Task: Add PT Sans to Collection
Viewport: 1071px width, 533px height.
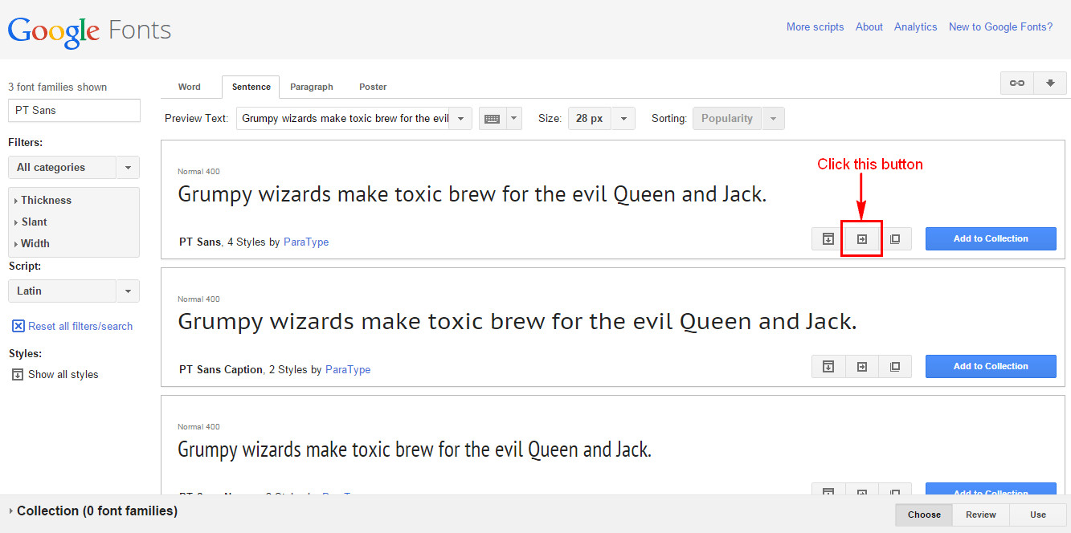Action: point(991,239)
